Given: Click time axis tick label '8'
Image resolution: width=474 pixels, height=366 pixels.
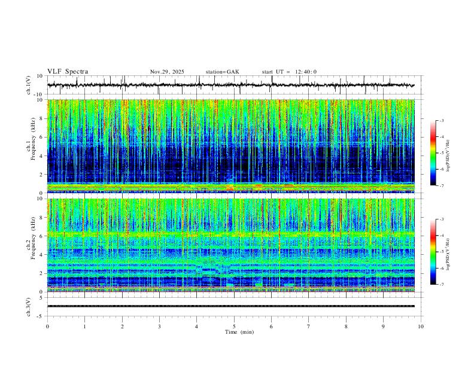Looking at the screenshot, I should click(346, 327).
